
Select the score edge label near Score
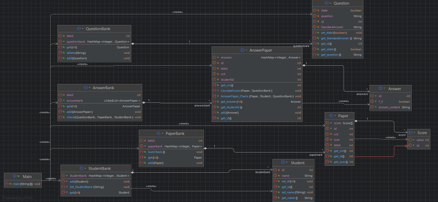pyautogui.click(x=402, y=135)
